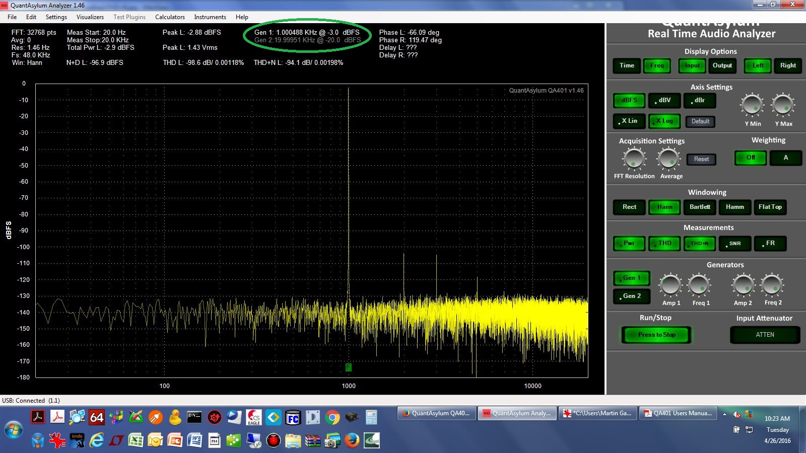Set weighting to Off
Image resolution: width=806 pixels, height=453 pixels.
click(x=751, y=158)
